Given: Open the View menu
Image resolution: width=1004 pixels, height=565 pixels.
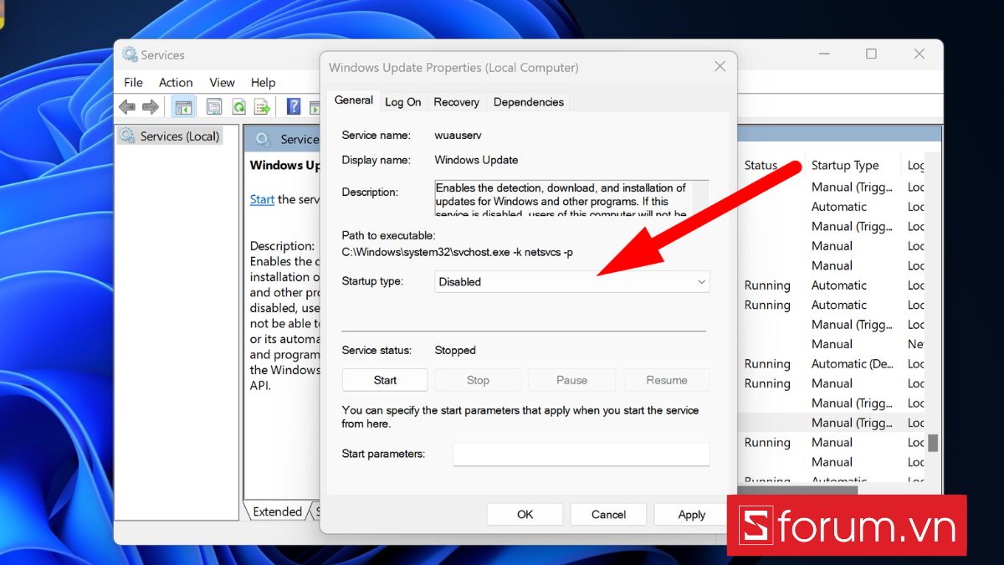Looking at the screenshot, I should point(222,82).
